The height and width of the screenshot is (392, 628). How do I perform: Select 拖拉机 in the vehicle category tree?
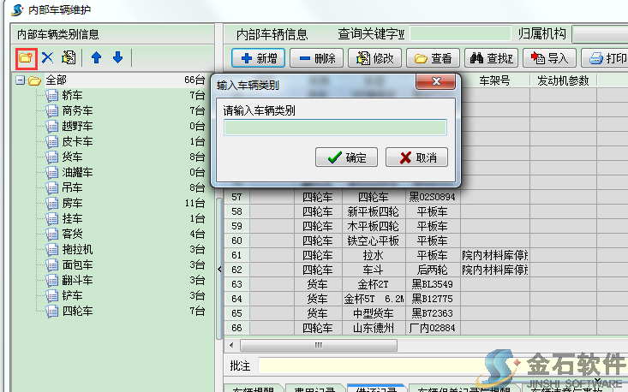[77, 249]
